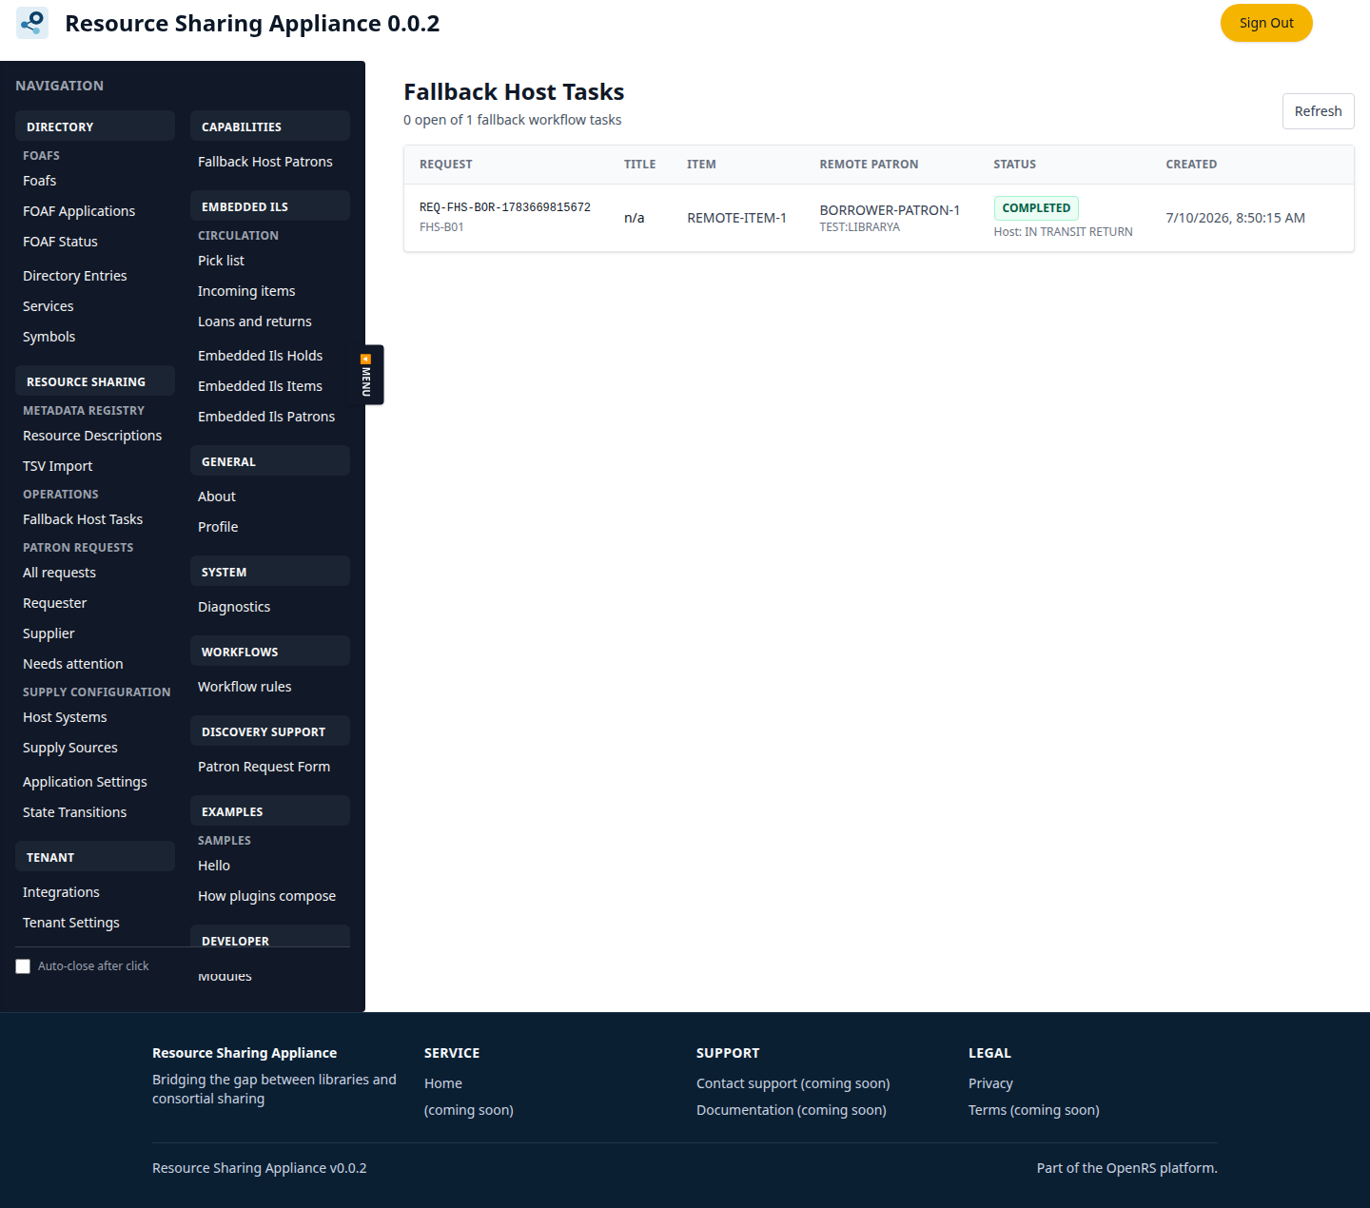The width and height of the screenshot is (1370, 1208).
Task: Navigate to Services
Action: (49, 306)
